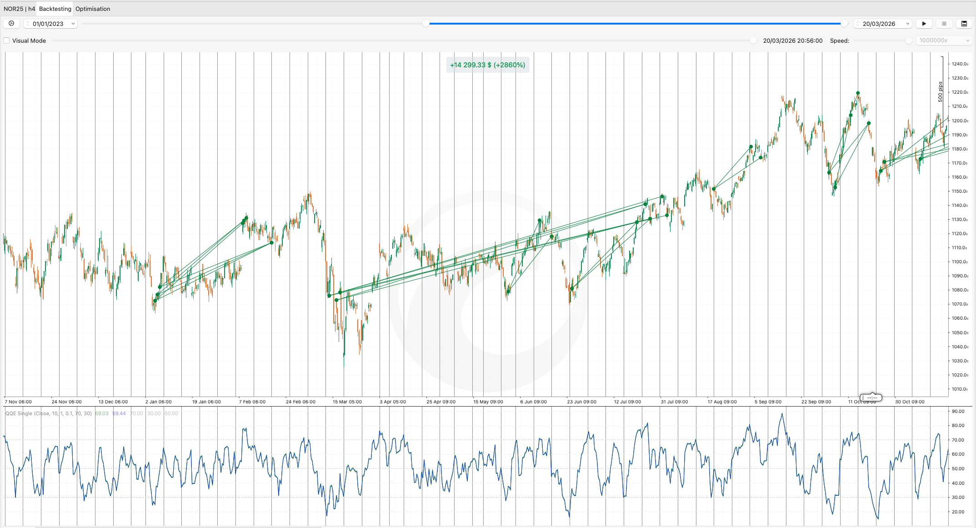Open the backtesting settings icon button
Image resolution: width=976 pixels, height=528 pixels.
point(11,24)
